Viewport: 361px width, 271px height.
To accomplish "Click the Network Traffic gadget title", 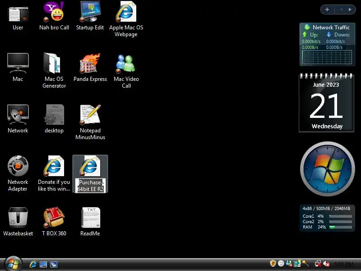I will click(331, 28).
